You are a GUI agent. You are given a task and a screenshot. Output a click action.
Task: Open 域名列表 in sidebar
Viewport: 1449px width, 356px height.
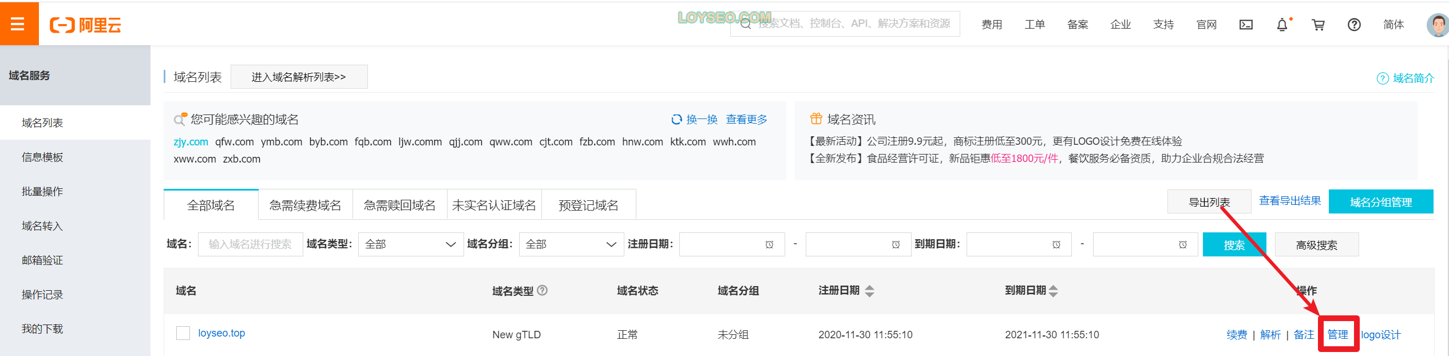click(75, 122)
